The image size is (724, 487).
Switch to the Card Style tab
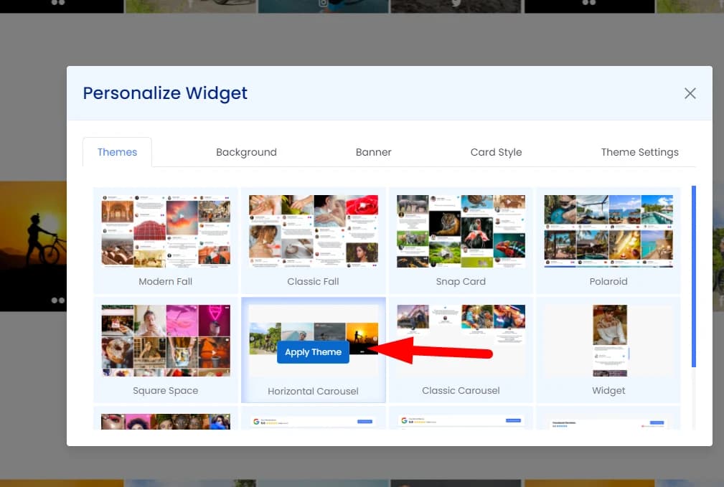point(496,152)
